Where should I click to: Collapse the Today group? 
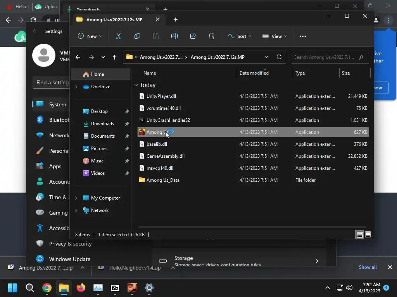pos(136,85)
